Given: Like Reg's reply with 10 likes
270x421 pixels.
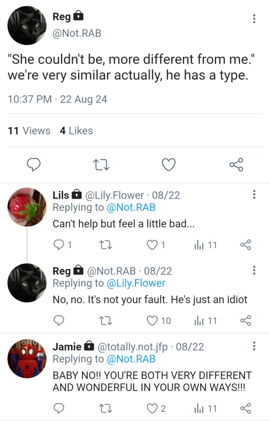Looking at the screenshot, I should (x=152, y=321).
